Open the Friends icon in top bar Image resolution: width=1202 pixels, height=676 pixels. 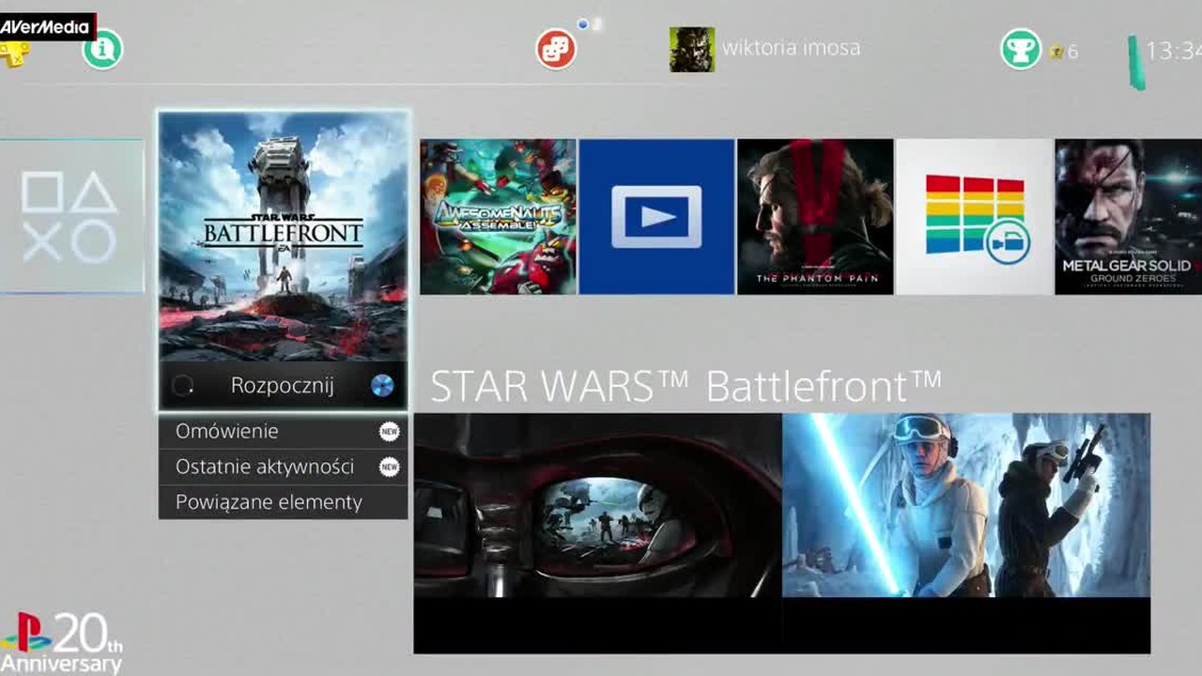(556, 49)
